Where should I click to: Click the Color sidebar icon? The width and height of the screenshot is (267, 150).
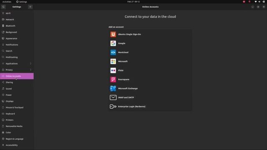pos(3,132)
